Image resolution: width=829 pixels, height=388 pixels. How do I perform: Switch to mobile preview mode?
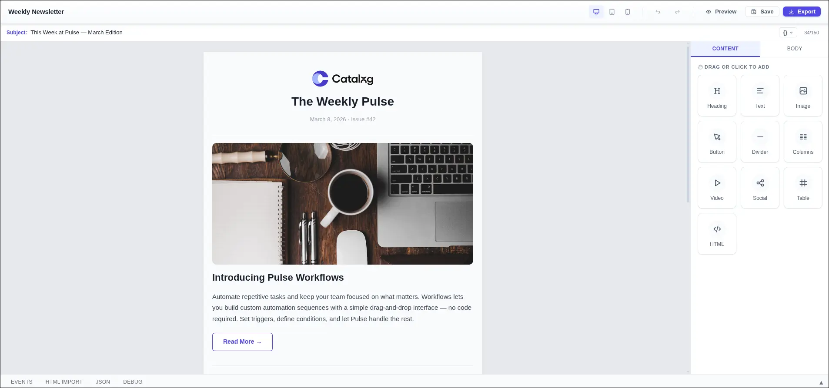pyautogui.click(x=628, y=12)
